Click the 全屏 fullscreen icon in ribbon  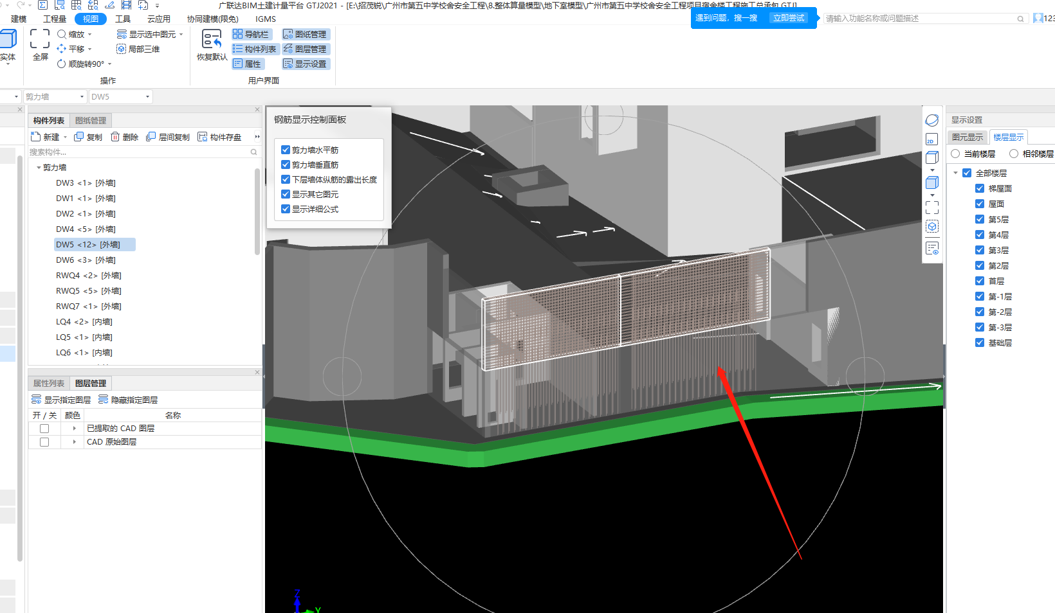(x=40, y=39)
